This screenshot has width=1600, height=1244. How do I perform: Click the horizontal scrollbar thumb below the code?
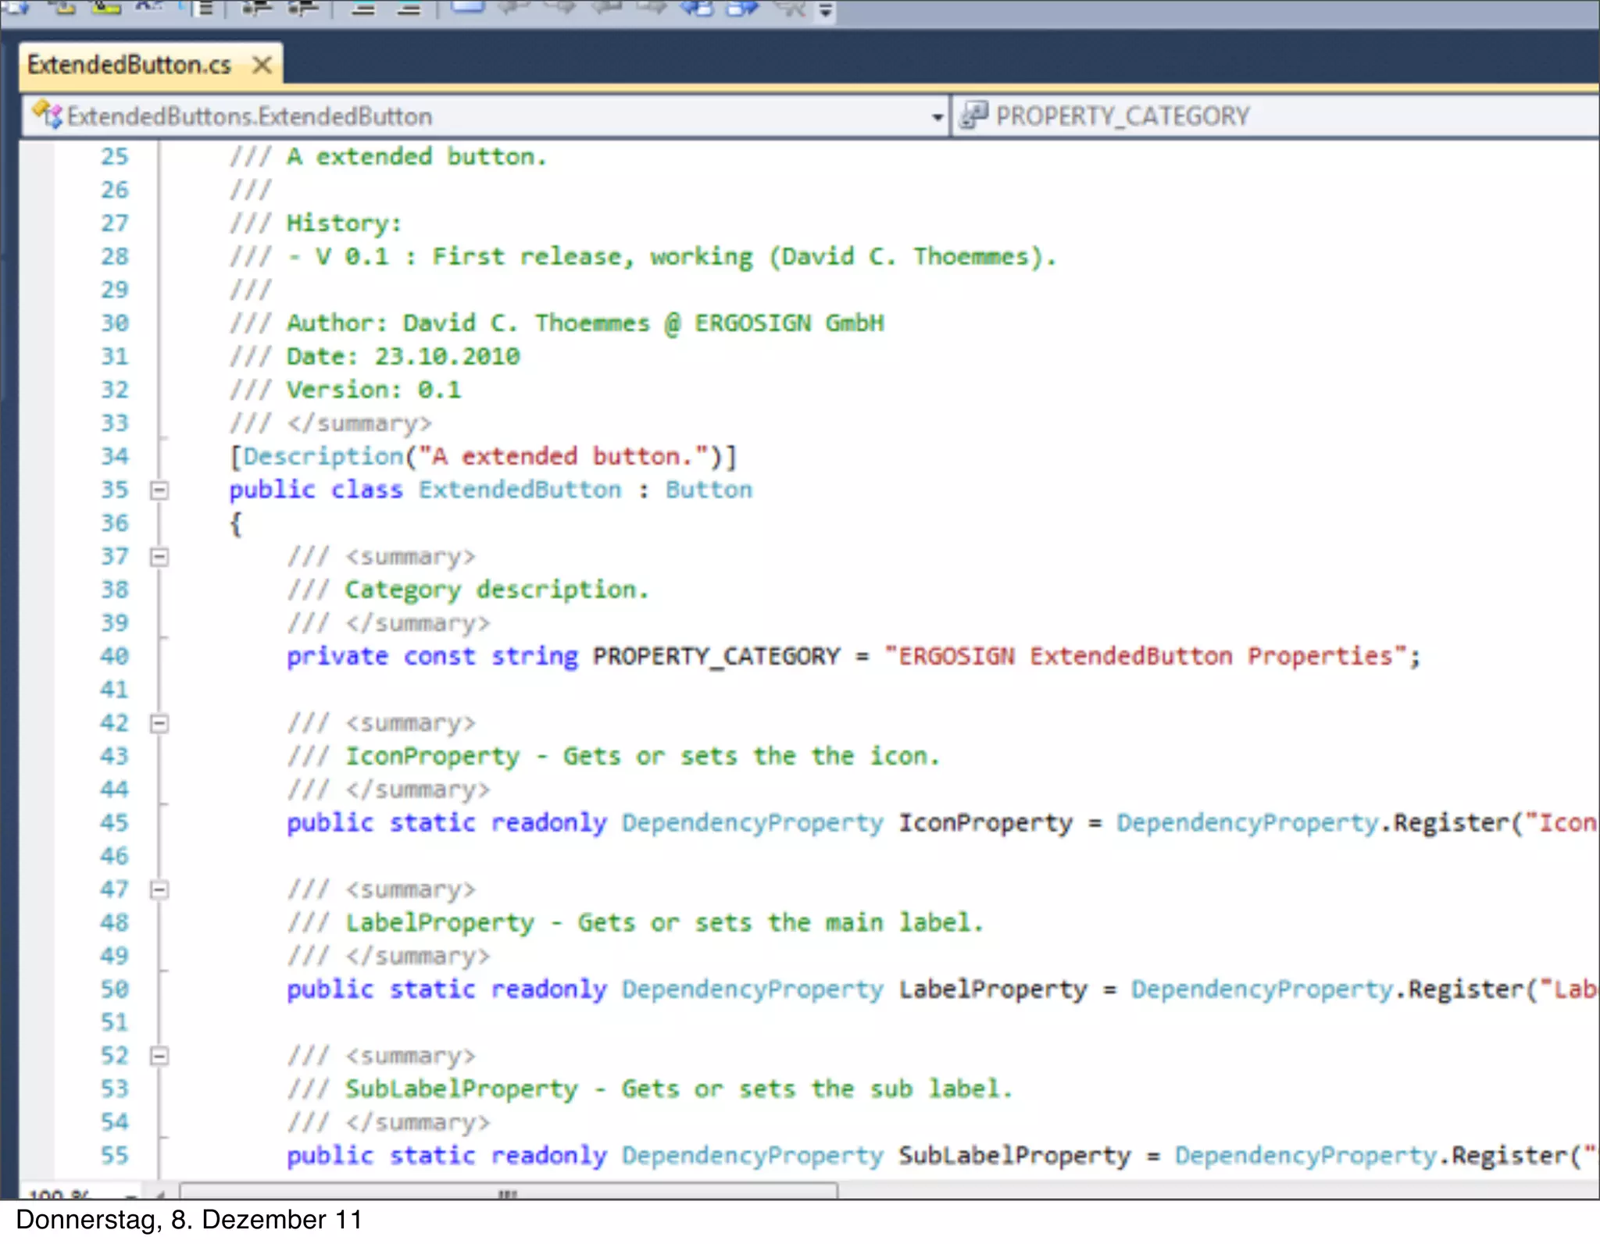[x=508, y=1192]
